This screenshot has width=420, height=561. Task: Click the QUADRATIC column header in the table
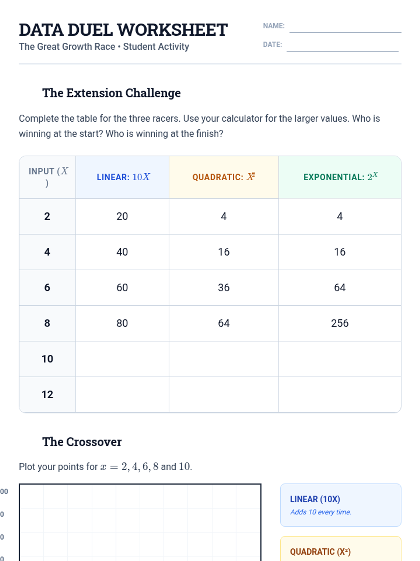coord(224,177)
